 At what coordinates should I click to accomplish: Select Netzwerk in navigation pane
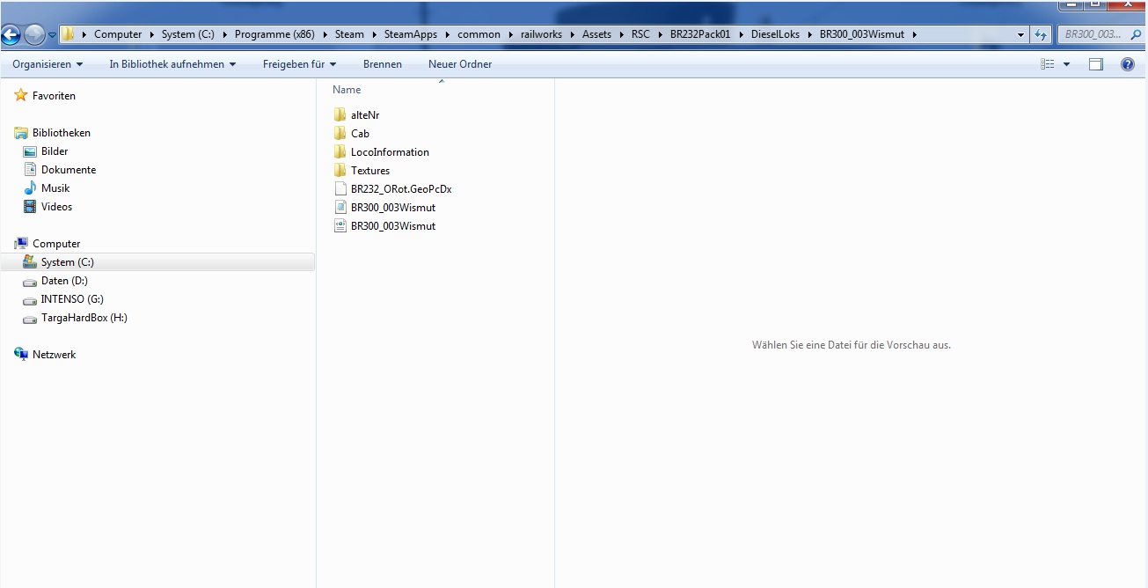[55, 355]
